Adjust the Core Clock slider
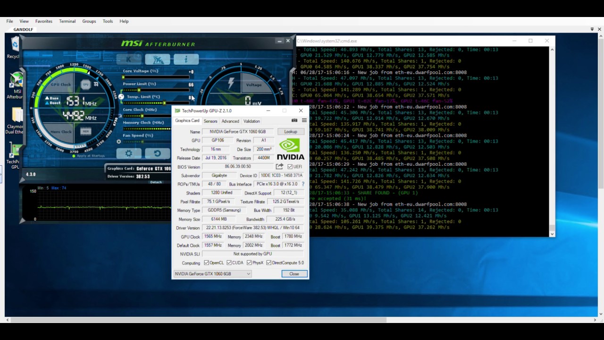 click(147, 115)
